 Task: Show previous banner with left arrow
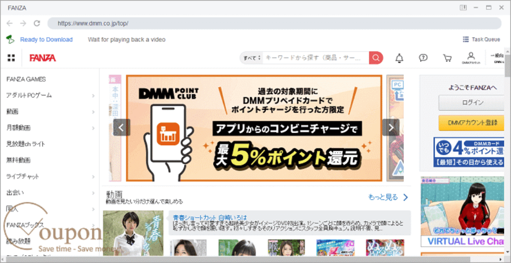tap(122, 127)
